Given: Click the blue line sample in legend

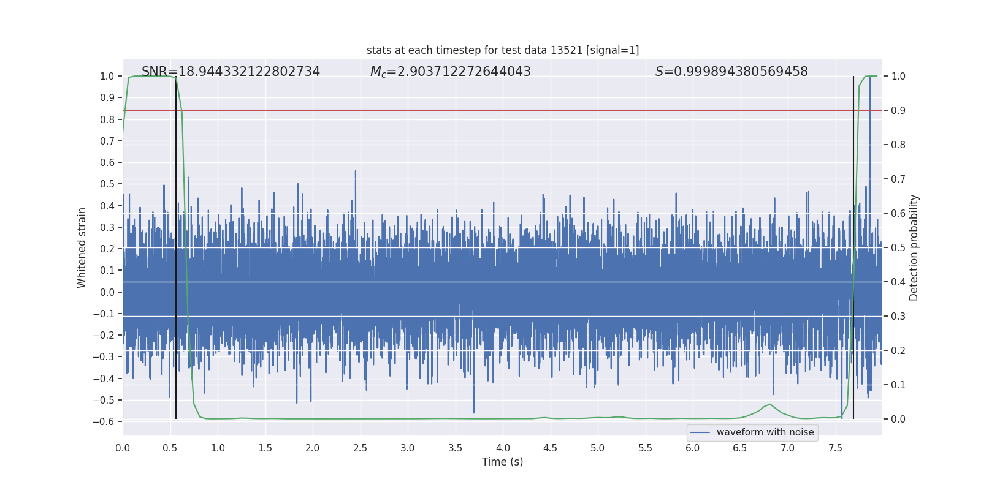Looking at the screenshot, I should [x=700, y=432].
